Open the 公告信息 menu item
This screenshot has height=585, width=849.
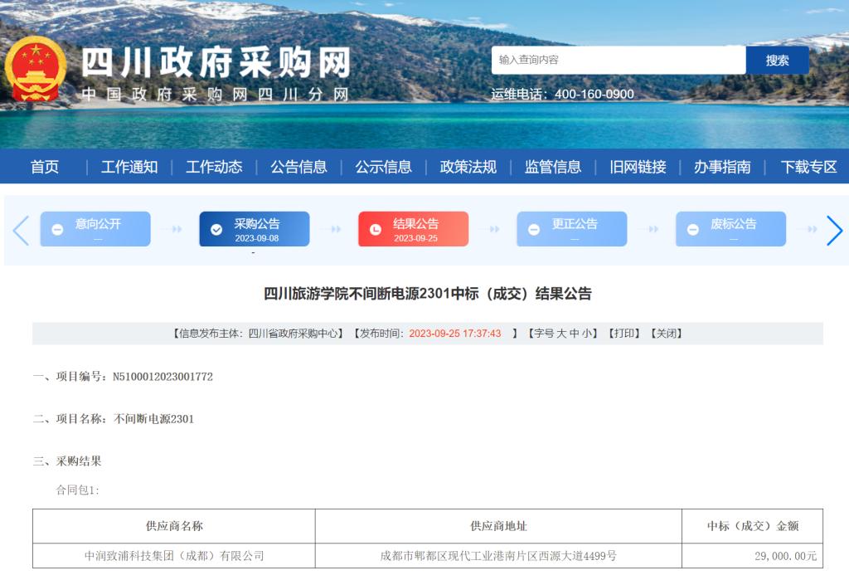[x=298, y=167]
